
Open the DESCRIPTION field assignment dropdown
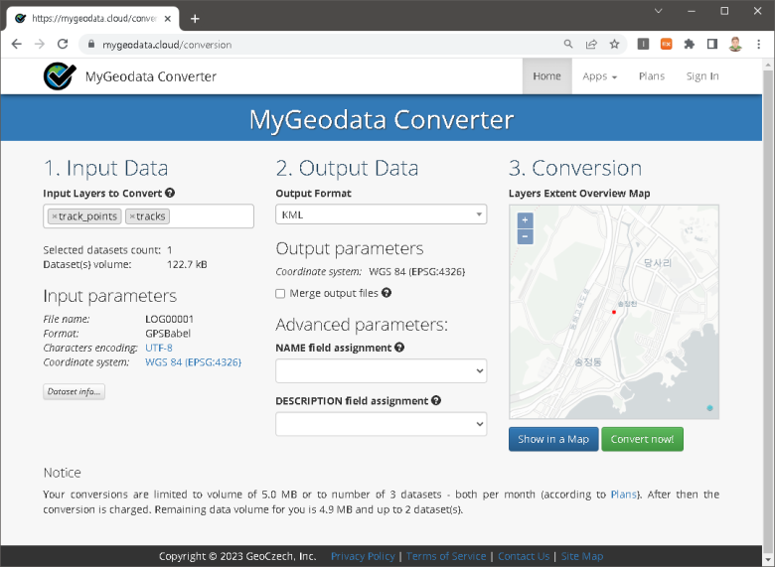click(x=382, y=424)
